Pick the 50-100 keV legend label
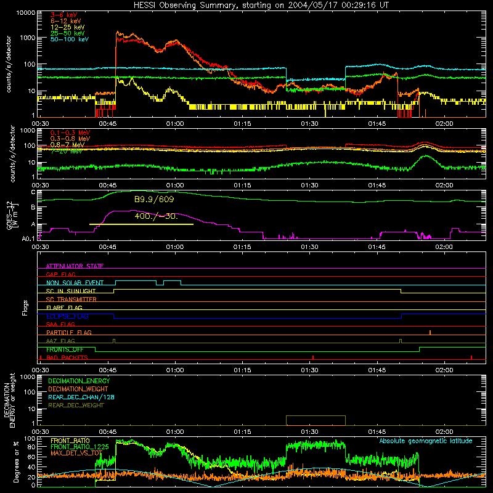 (70, 39)
